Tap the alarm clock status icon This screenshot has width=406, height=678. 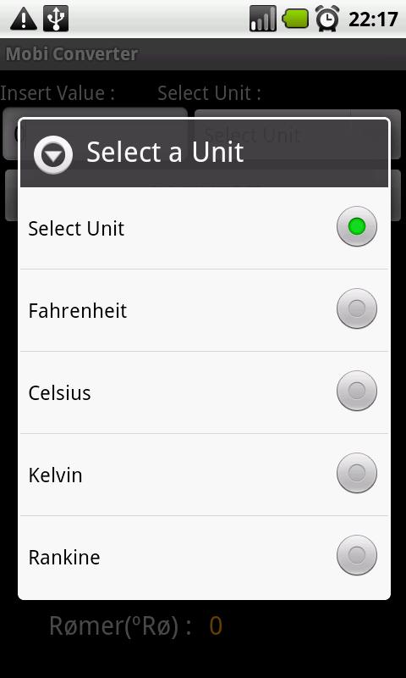pos(327,19)
